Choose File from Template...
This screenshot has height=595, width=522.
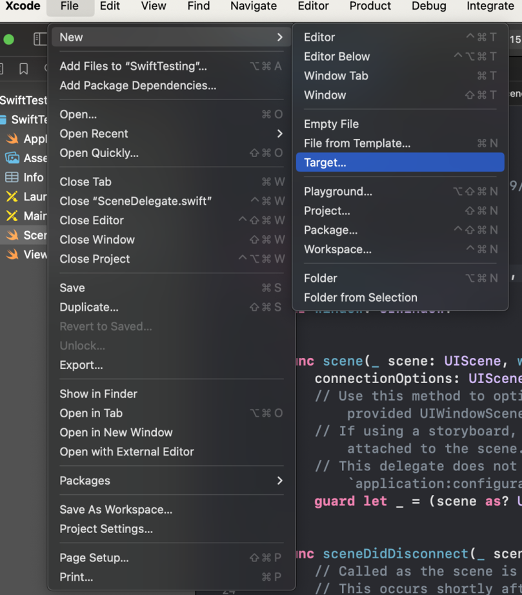[x=400, y=143]
